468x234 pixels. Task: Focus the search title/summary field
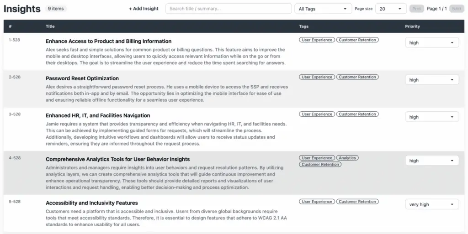click(228, 9)
